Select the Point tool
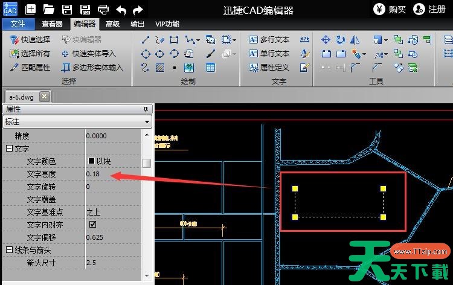 point(174,68)
